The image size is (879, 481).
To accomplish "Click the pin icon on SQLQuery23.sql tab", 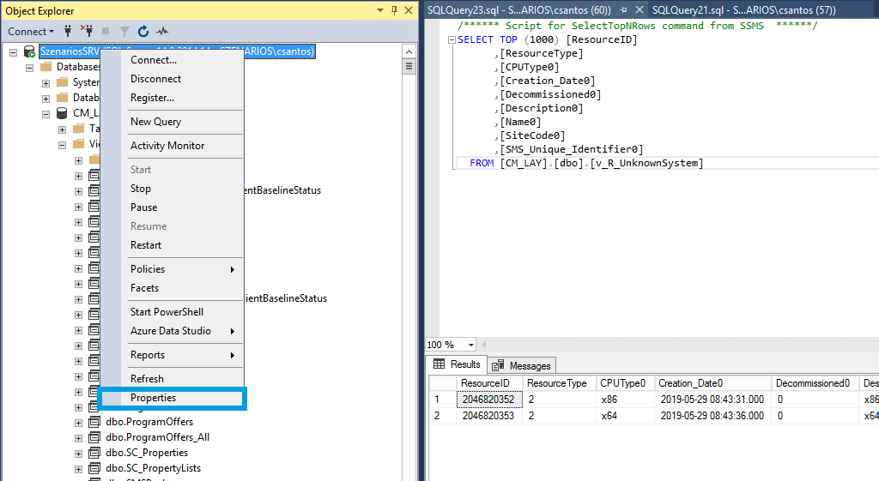I will click(624, 10).
